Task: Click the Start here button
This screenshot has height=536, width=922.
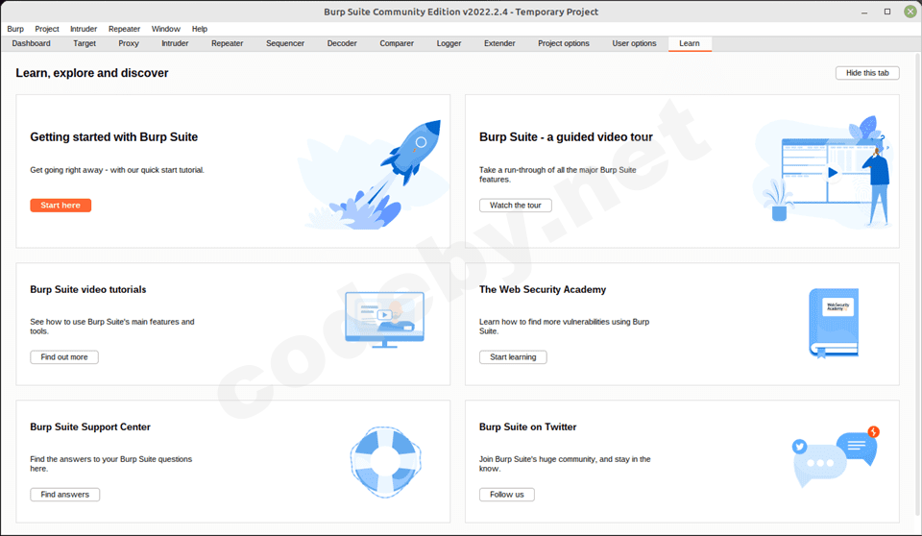Action: (61, 206)
